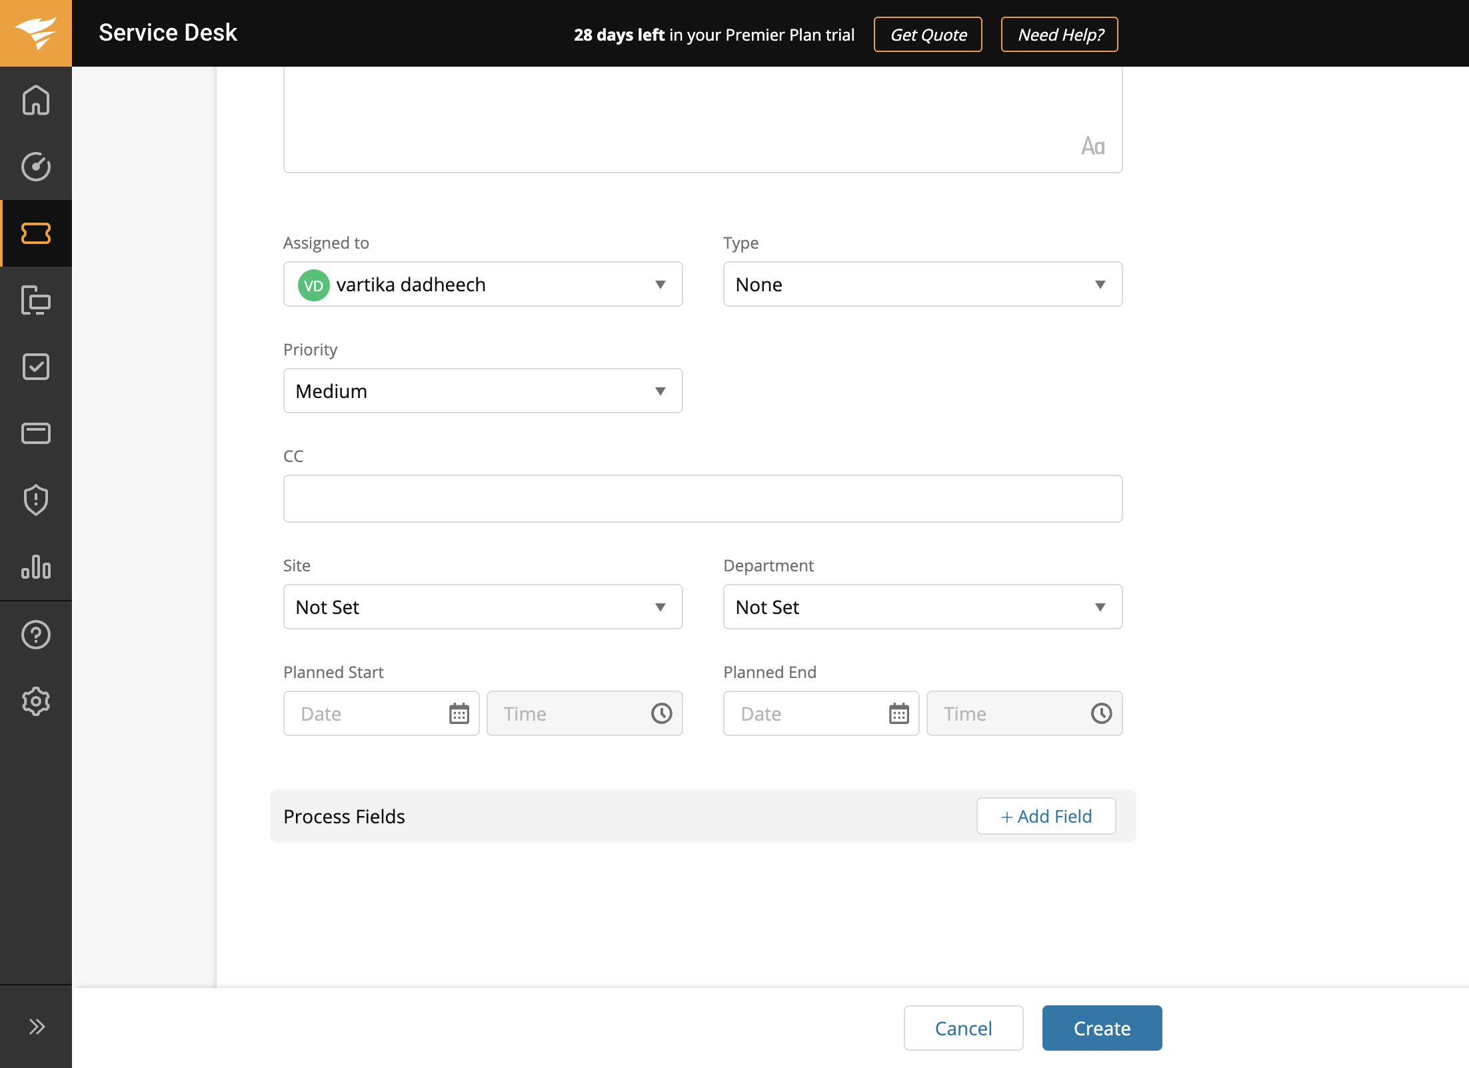
Task: Open the gear Setup icon
Action: pos(36,701)
